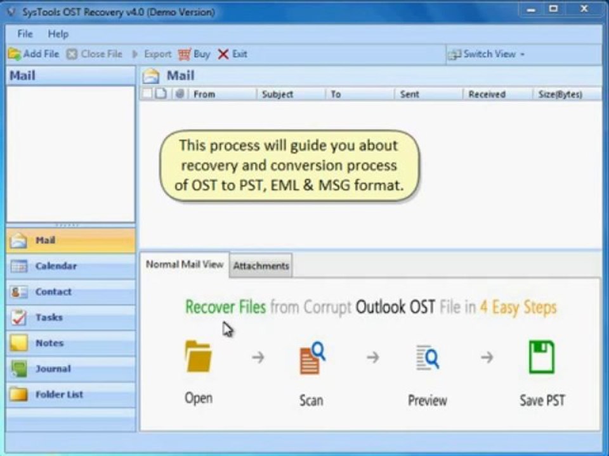This screenshot has width=609, height=456.
Task: Click the document icon column header
Action: tap(160, 94)
